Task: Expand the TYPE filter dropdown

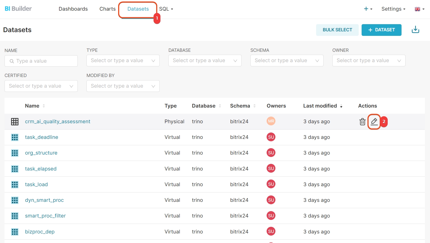Action: point(123,61)
